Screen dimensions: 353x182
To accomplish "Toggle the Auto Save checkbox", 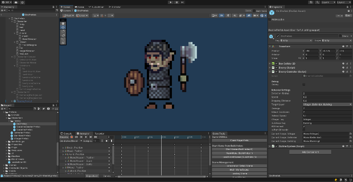I will coord(254,11).
